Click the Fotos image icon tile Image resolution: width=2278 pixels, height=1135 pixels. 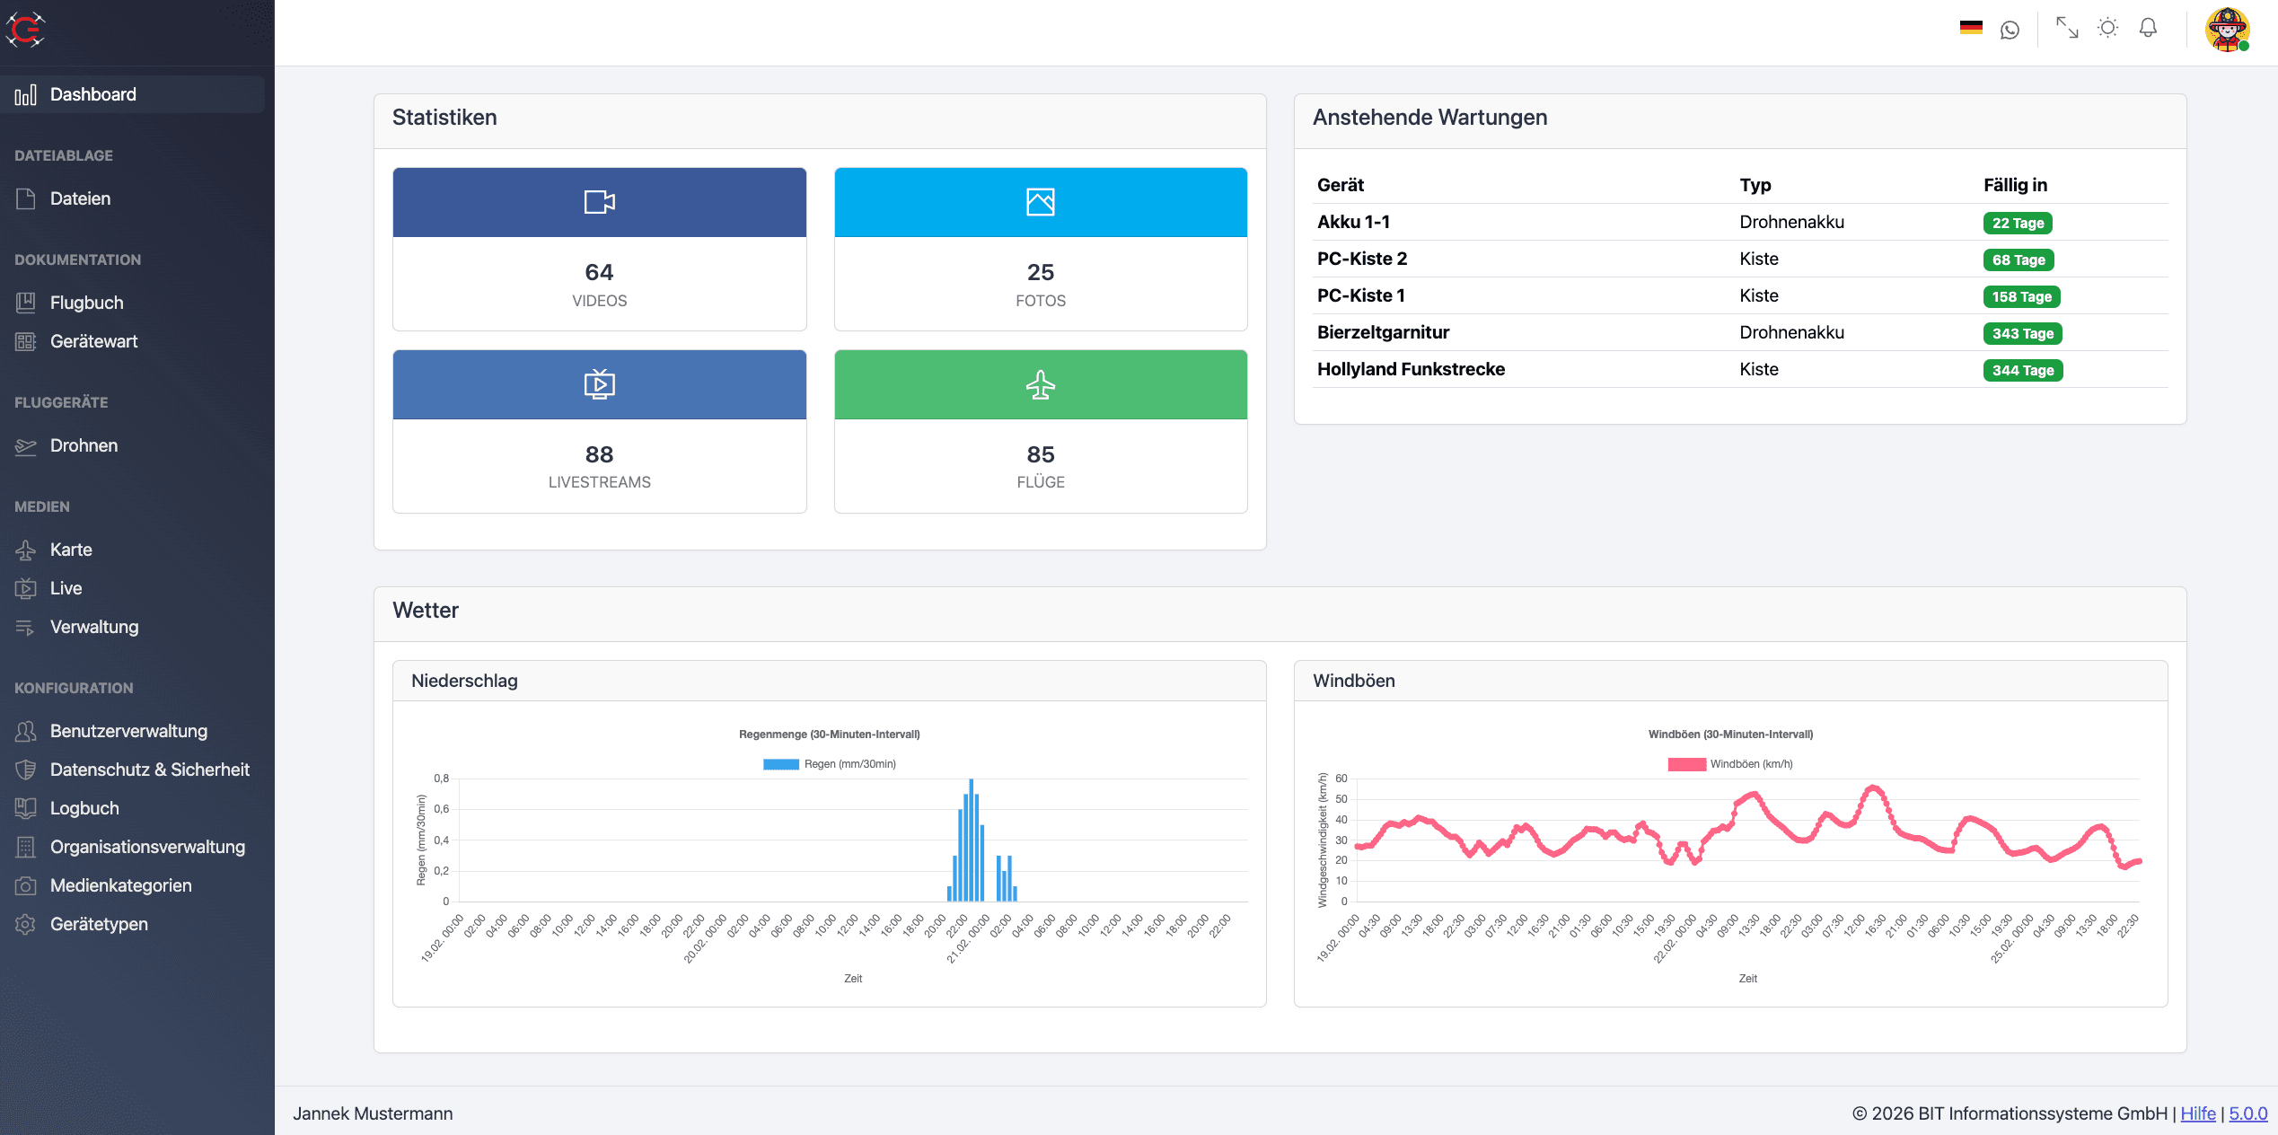1040,202
